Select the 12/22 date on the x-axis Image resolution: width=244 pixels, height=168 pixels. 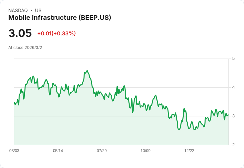tap(189, 151)
